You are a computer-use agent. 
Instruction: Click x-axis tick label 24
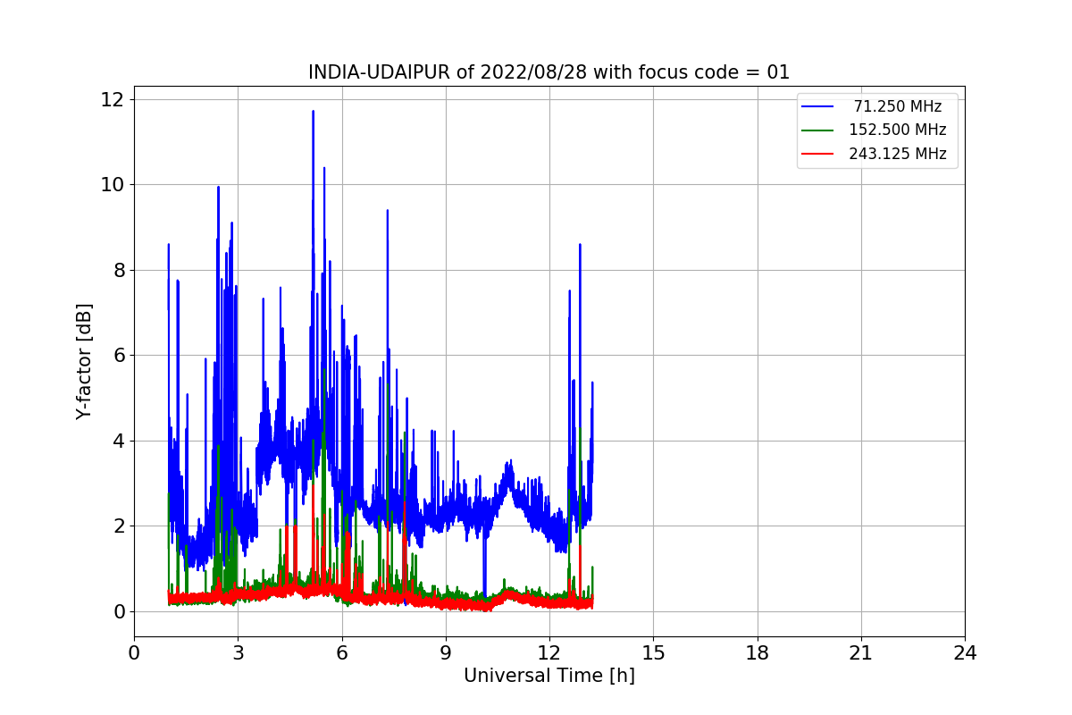(965, 653)
